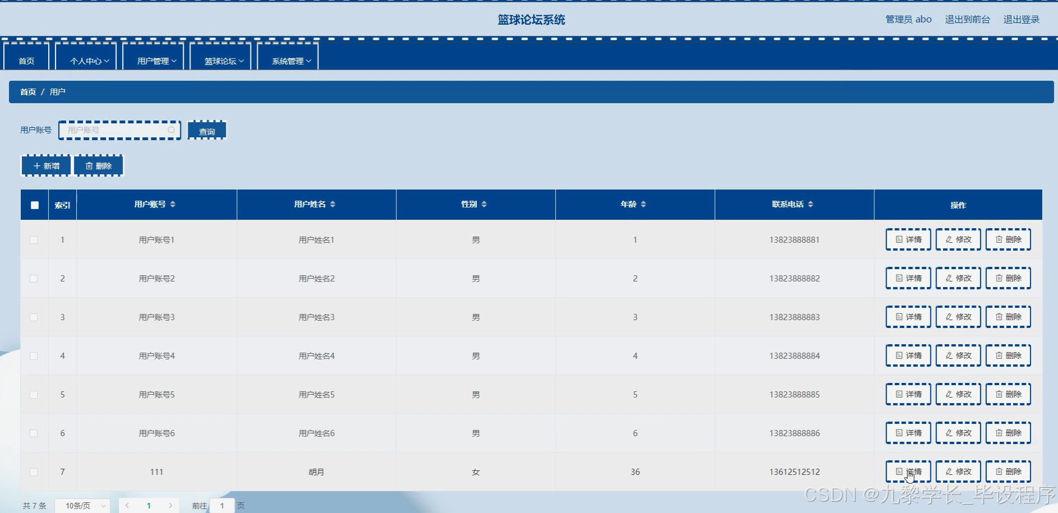
Task: Click 删除 for user 胡月
Action: pyautogui.click(x=1008, y=472)
